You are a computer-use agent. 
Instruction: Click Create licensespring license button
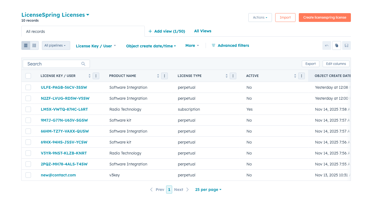(325, 18)
